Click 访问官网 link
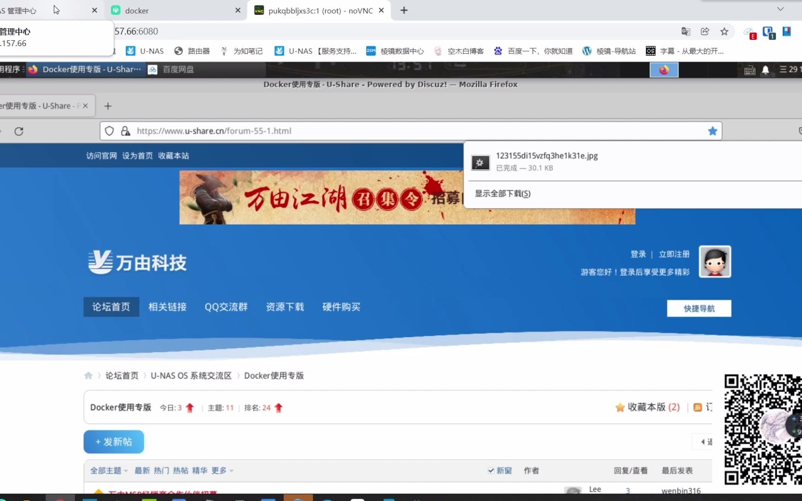 102,156
